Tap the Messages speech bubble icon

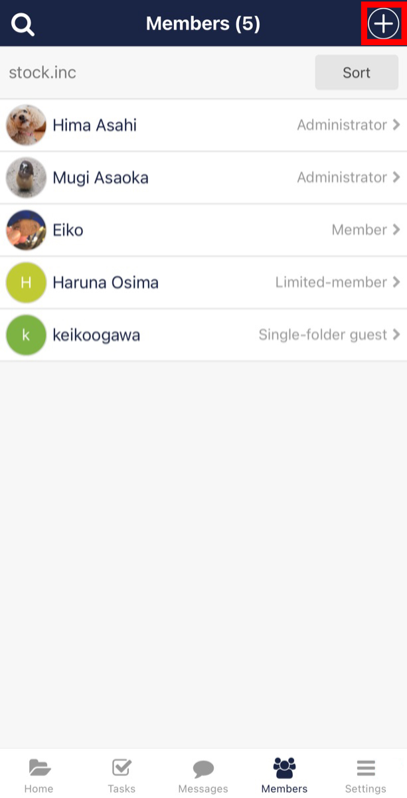[x=203, y=767]
